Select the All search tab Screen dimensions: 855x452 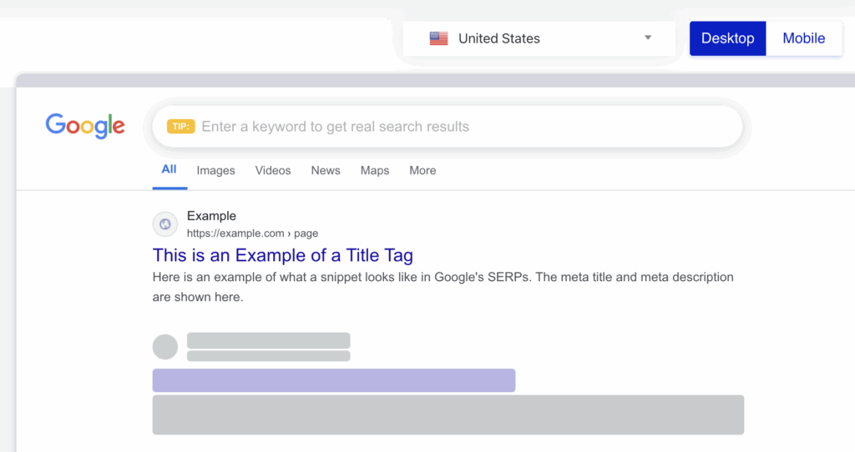coord(169,169)
